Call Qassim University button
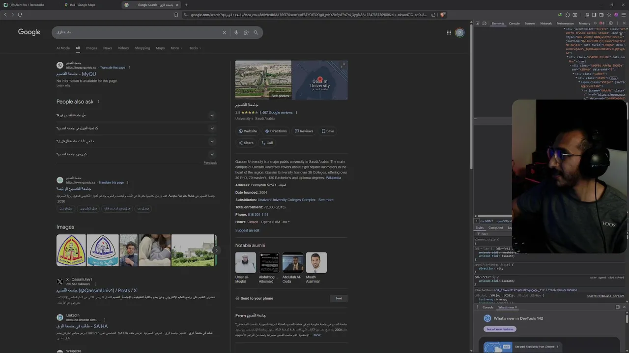This screenshot has height=353, width=629. pos(267,143)
